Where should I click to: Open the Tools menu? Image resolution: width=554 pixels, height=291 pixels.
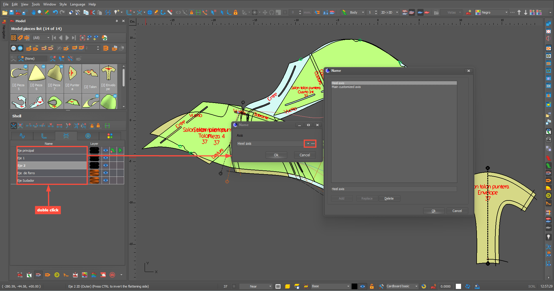click(x=36, y=4)
